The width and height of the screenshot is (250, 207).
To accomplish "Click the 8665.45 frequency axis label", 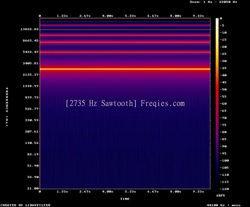I will pyautogui.click(x=31, y=40).
